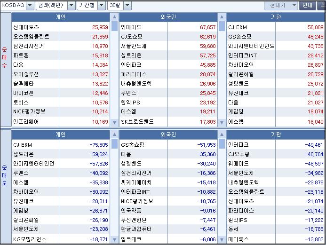Click the 순매도 side tab

[x=5, y=187]
